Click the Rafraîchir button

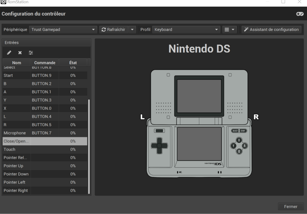114,30
